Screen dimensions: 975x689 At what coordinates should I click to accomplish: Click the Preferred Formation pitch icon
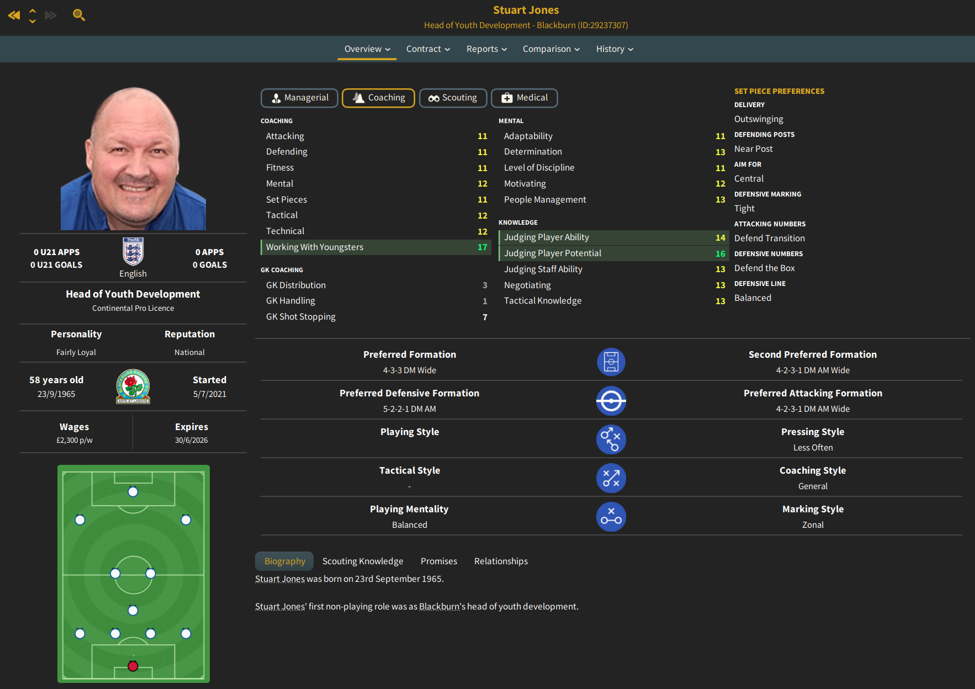point(611,362)
